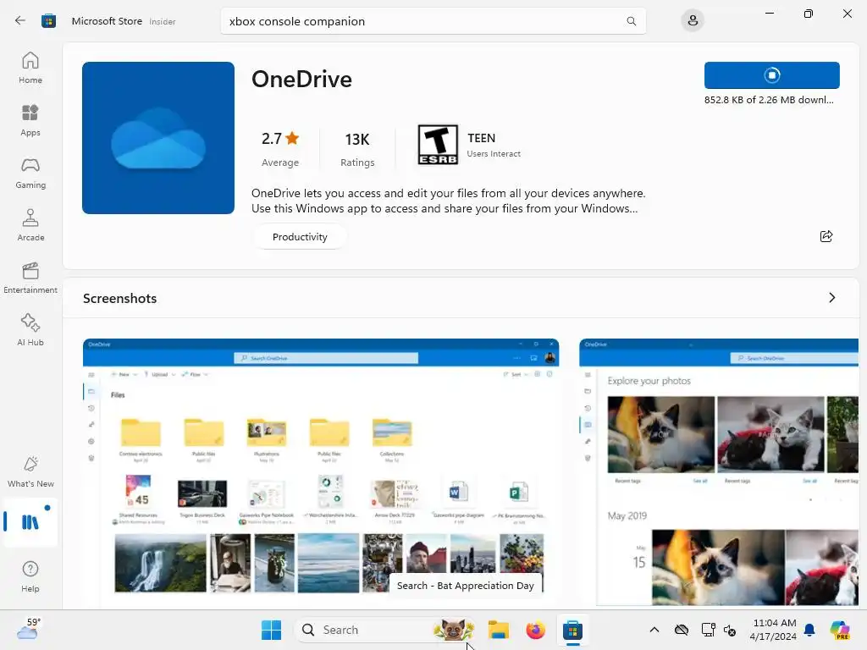The height and width of the screenshot is (650, 867).
Task: Expand the OneDrive description text
Action: point(449,201)
